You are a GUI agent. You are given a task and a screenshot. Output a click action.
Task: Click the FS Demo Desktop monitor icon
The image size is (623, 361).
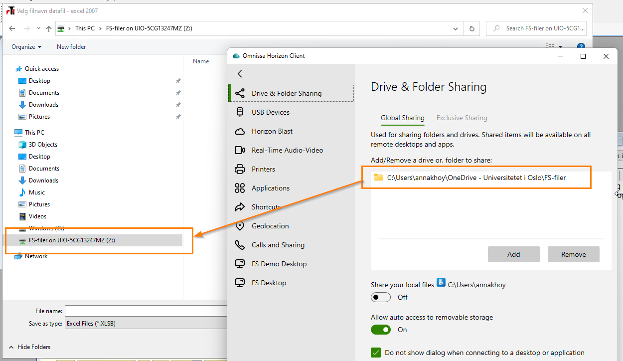(240, 264)
